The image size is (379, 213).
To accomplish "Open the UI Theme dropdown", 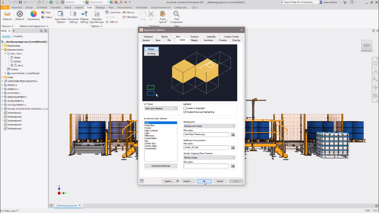I will point(161,108).
